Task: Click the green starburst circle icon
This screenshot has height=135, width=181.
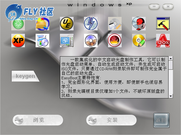Action: [18, 24]
